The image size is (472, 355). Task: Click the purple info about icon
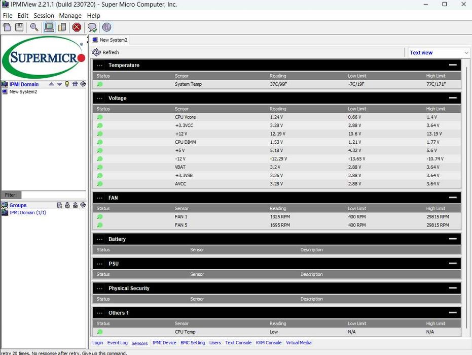point(106,27)
